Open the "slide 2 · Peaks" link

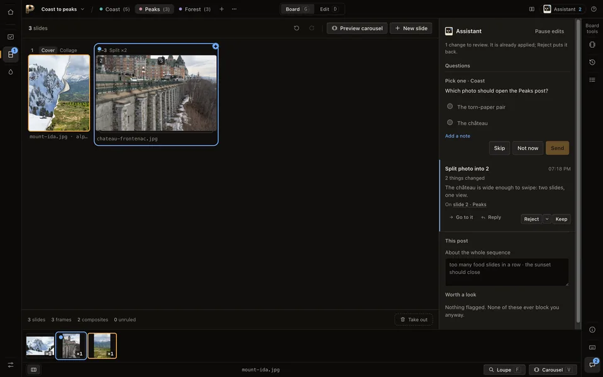(470, 205)
